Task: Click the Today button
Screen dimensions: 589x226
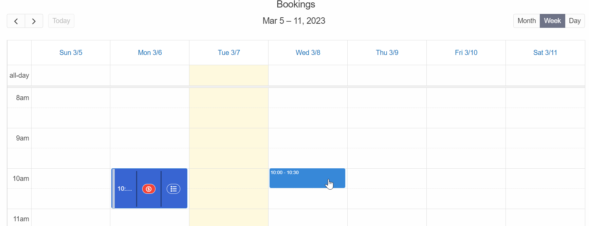Action: (x=61, y=21)
